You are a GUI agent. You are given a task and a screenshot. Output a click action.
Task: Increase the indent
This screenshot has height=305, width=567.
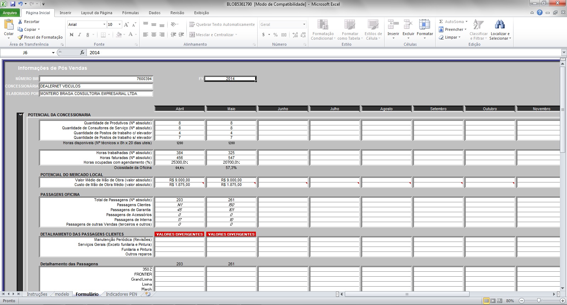[181, 35]
